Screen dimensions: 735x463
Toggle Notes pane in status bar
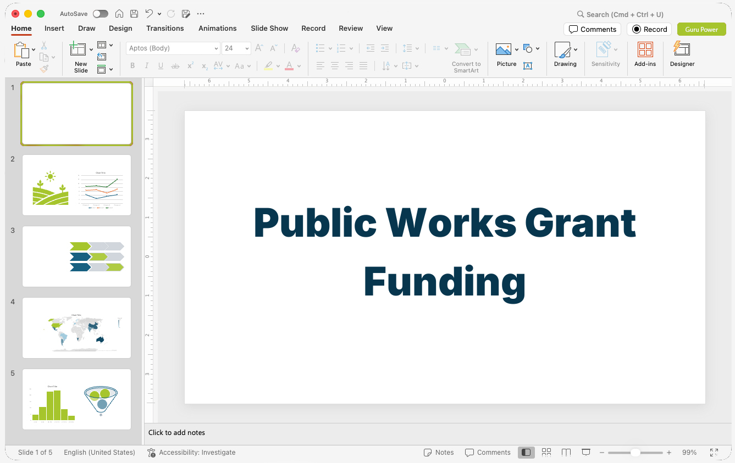click(439, 453)
